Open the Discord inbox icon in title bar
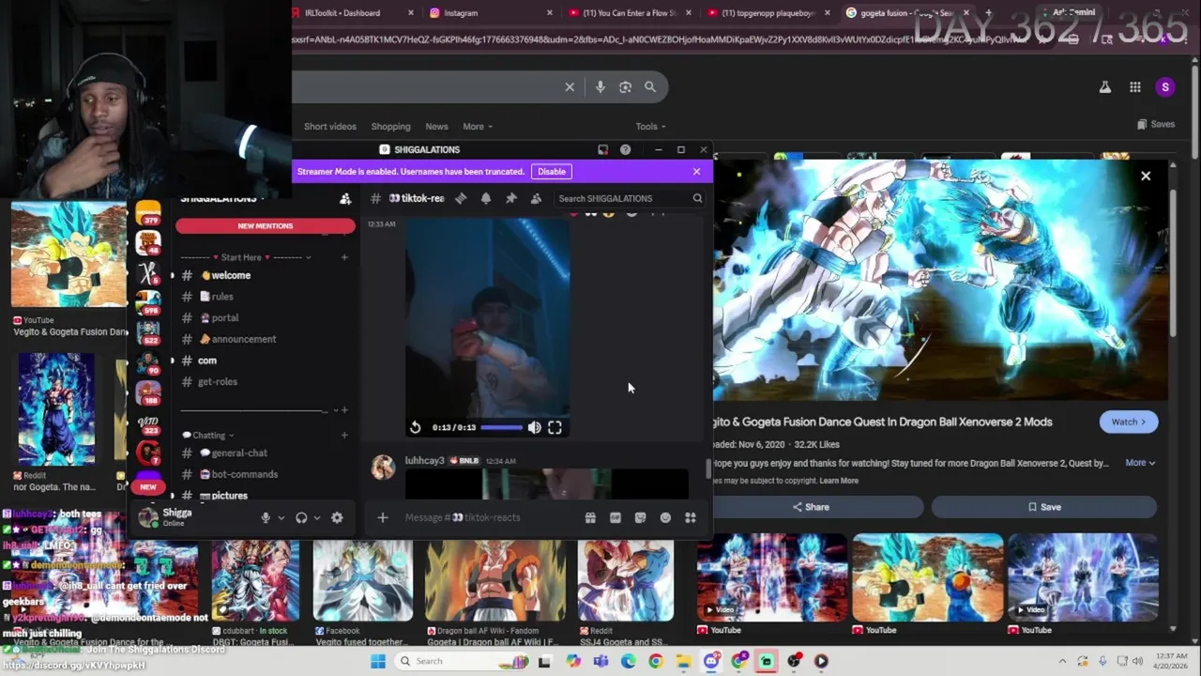The image size is (1201, 676). [602, 149]
